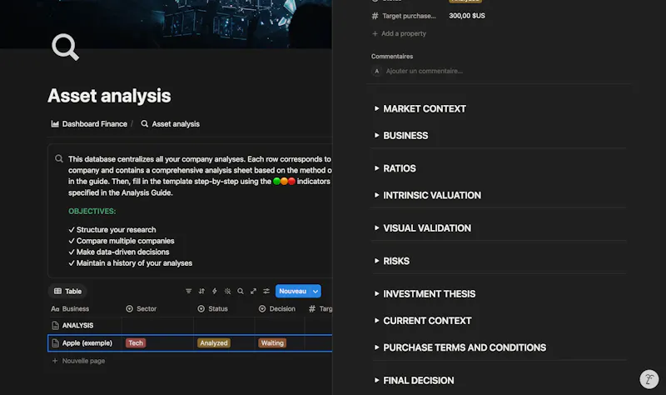Click the Business column header

pyautogui.click(x=71, y=308)
